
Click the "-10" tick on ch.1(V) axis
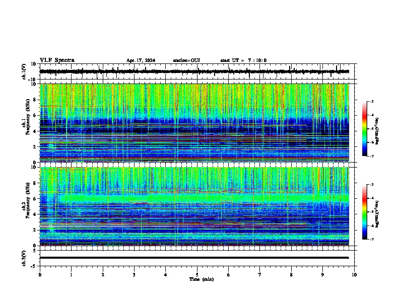pos(33,80)
